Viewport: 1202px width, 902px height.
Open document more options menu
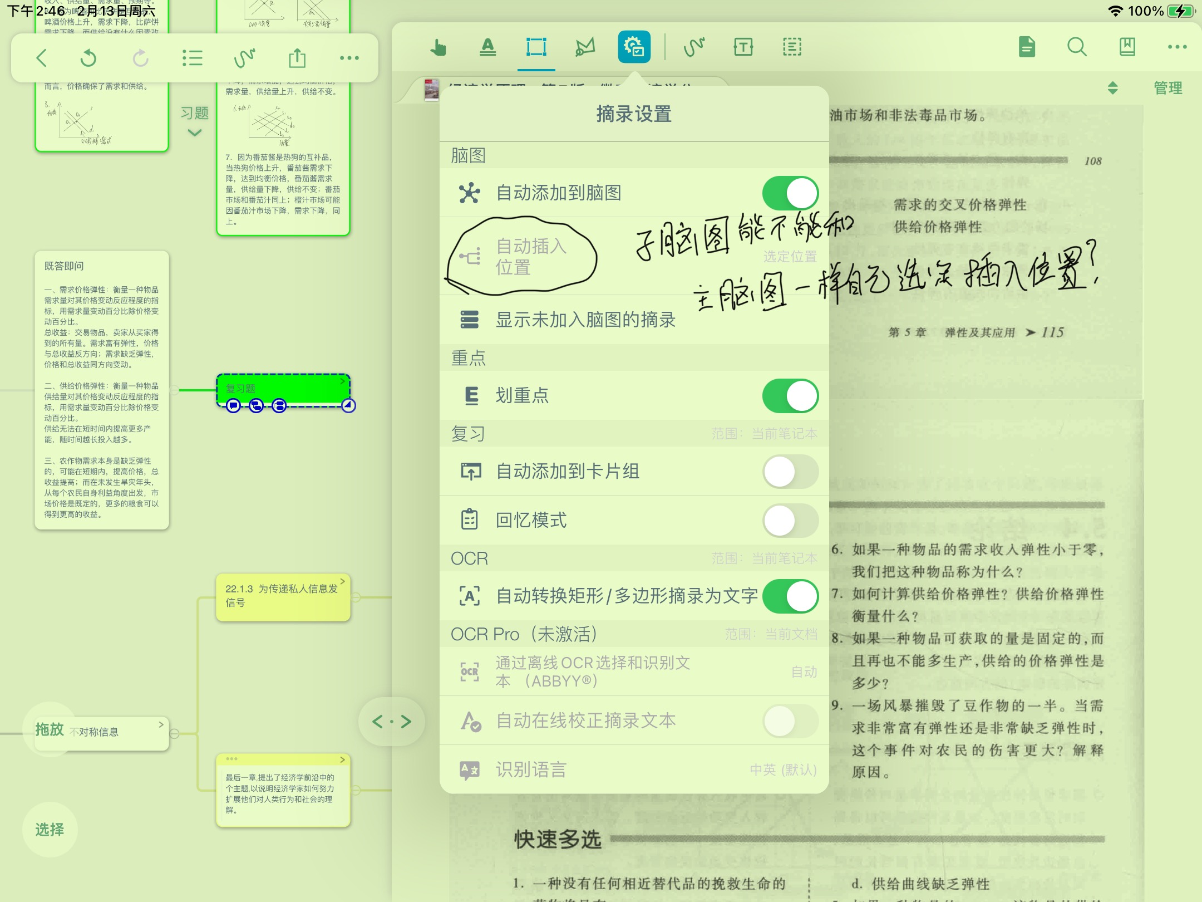point(1178,47)
